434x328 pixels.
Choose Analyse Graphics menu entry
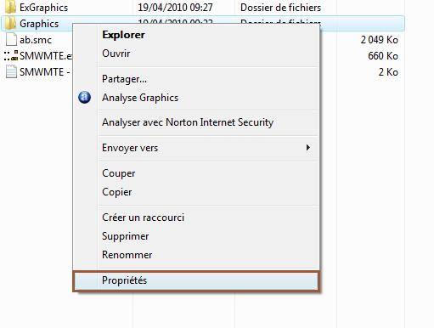(140, 98)
